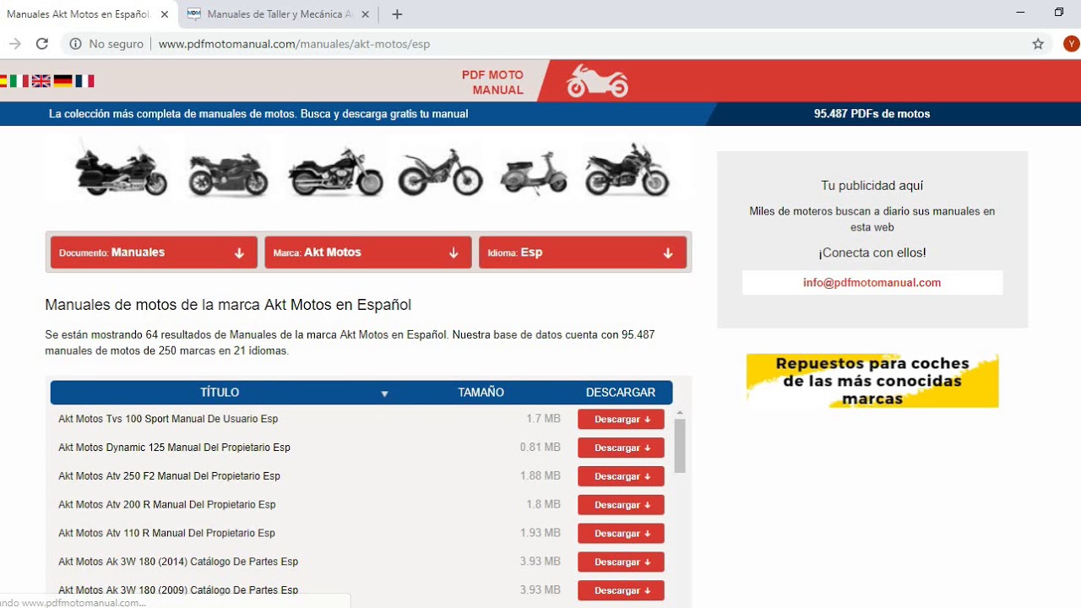The width and height of the screenshot is (1081, 608).
Task: Click the PDF Moto Manual motorcycle logo
Action: [x=597, y=81]
